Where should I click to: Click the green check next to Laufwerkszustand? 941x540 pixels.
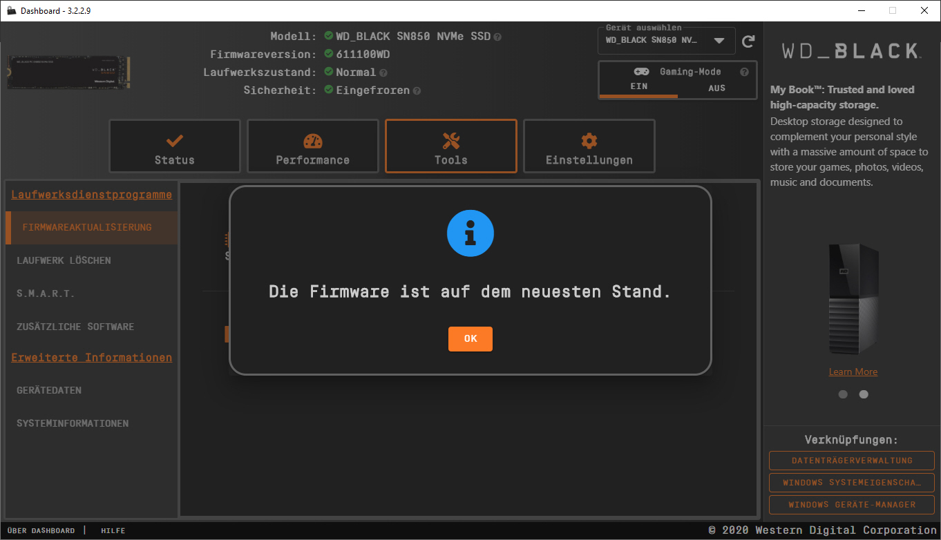pos(329,72)
